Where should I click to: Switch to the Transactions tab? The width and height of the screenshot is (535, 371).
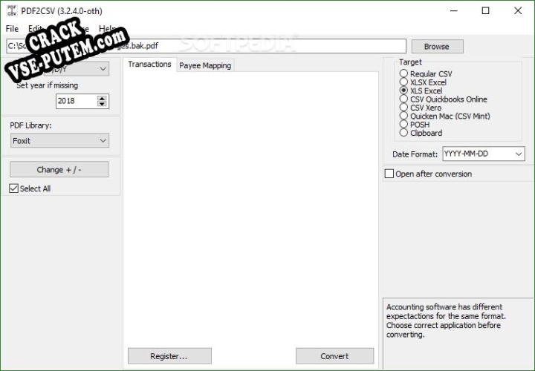pos(149,64)
